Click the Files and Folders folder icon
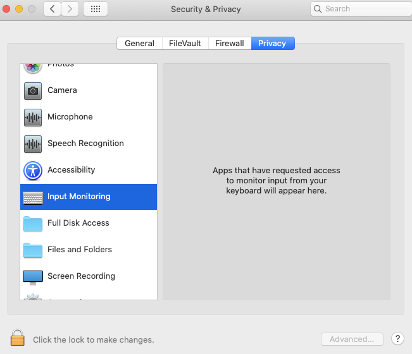Screen dimensions: 412x354 click(x=33, y=250)
